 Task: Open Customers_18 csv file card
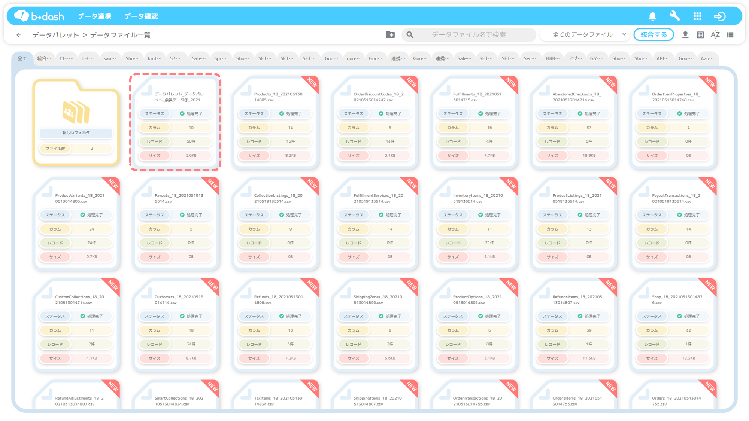click(175, 325)
